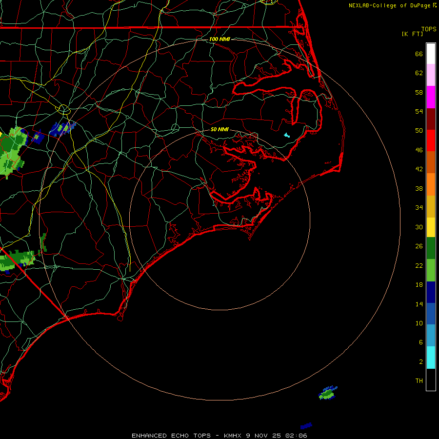Pick the light blue legend swatch
The image size is (439, 439).
pos(431,336)
